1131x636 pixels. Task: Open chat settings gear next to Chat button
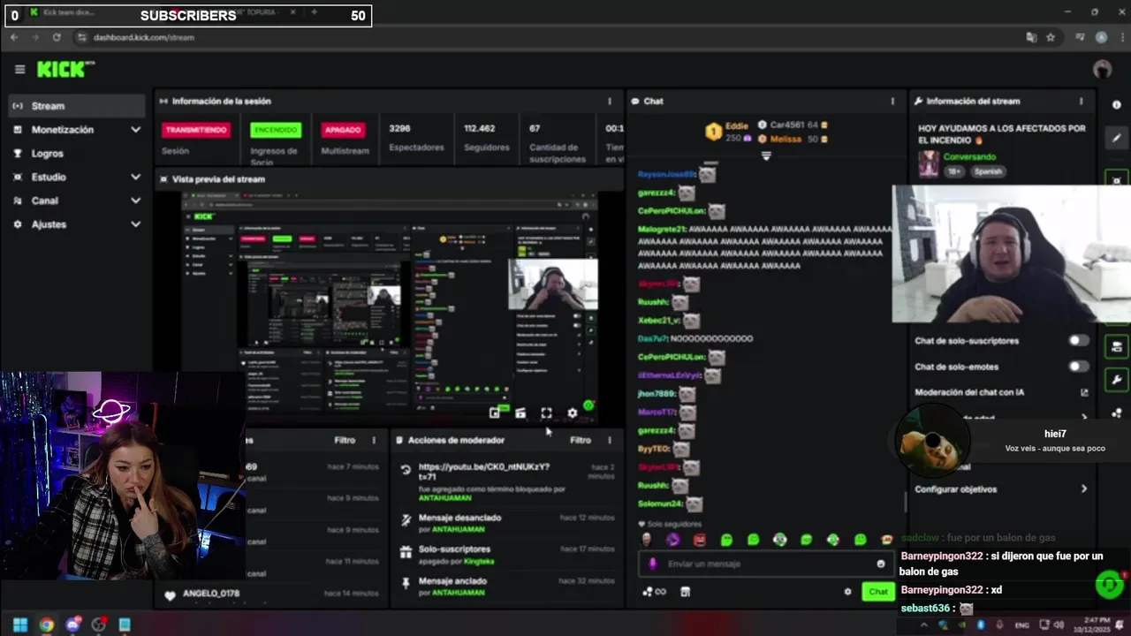click(x=847, y=592)
